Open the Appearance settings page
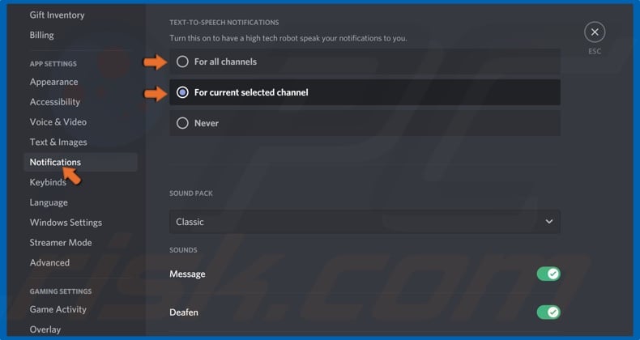Screen dimensions: 640x340 click(53, 82)
